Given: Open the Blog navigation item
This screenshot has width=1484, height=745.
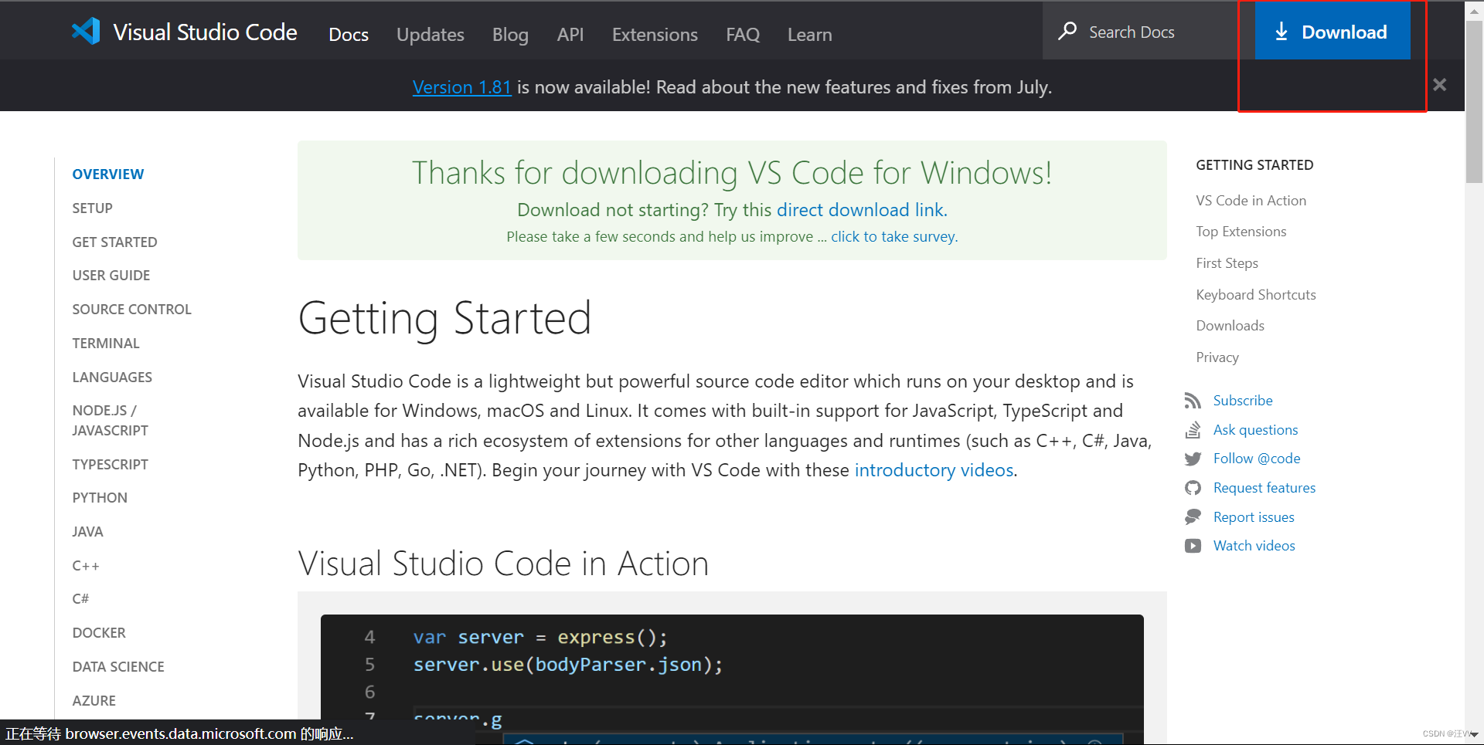Looking at the screenshot, I should click(x=510, y=35).
